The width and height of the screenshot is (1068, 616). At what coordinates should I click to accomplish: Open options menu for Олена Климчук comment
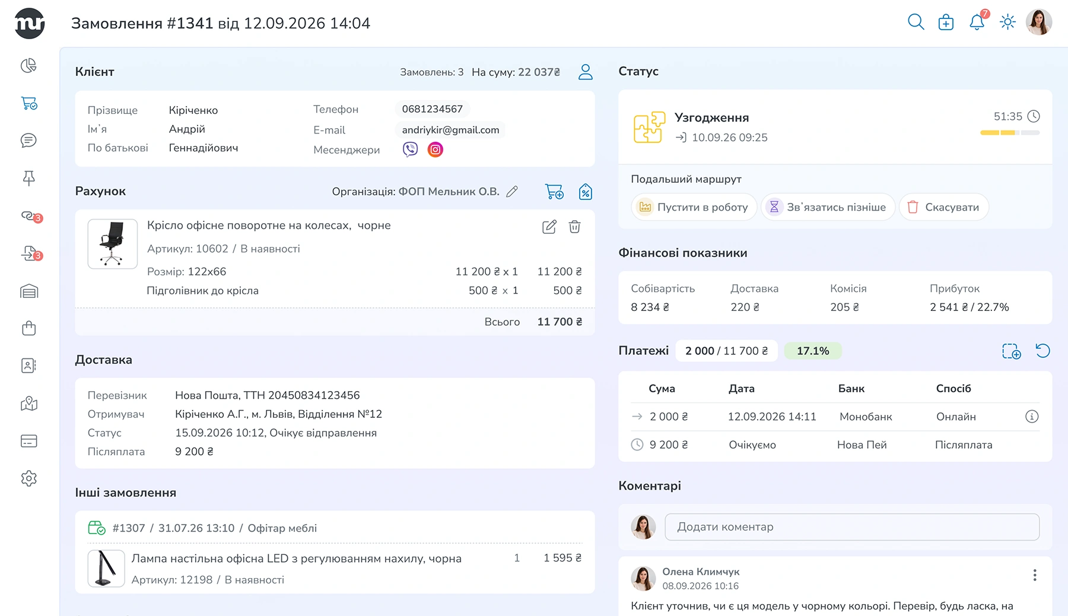[x=1035, y=575]
